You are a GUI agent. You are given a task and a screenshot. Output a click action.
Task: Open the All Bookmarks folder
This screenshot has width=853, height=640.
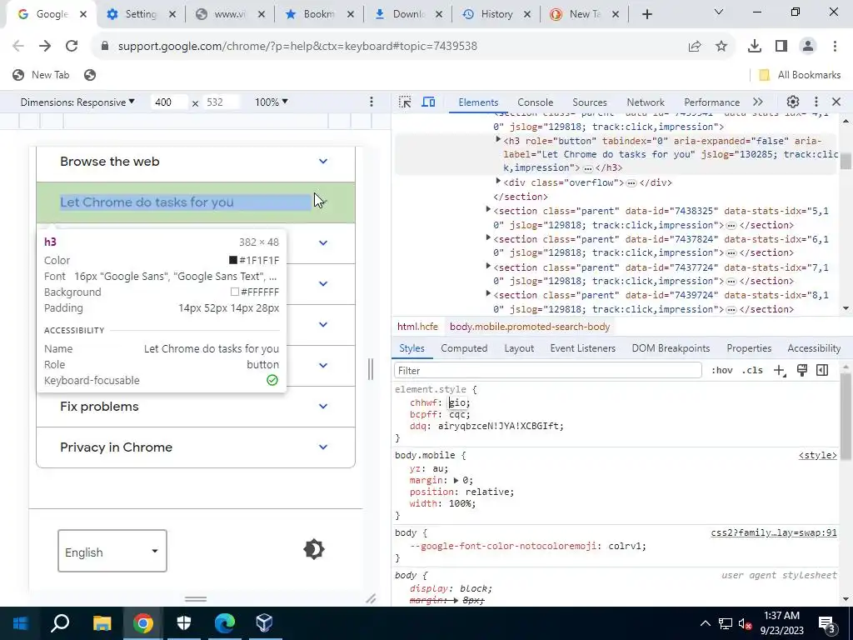(800, 75)
